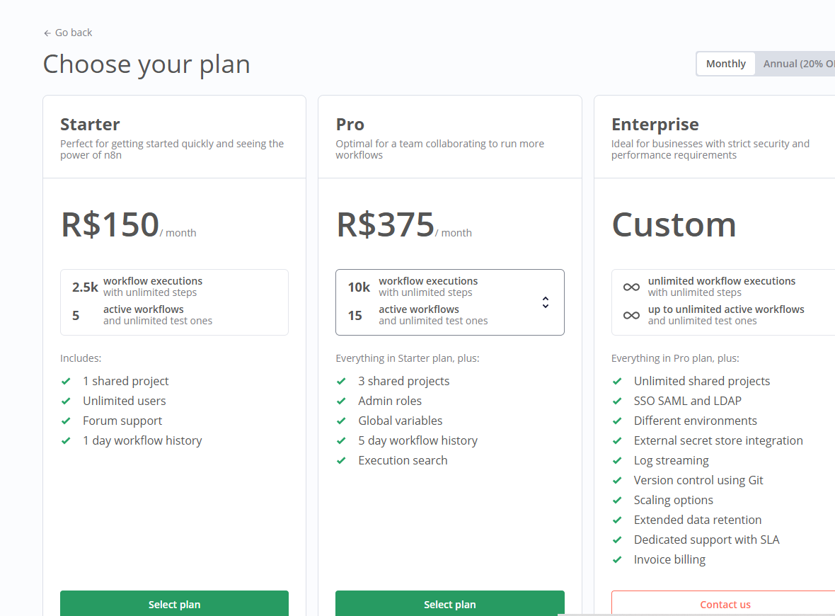Click checkmark icon beside SSO SAML and LDAP
The height and width of the screenshot is (616, 835).
click(617, 401)
